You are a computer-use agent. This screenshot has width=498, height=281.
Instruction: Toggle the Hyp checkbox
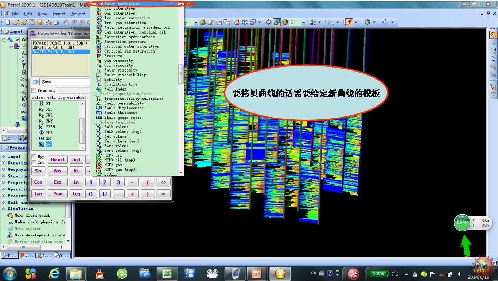click(x=34, y=157)
